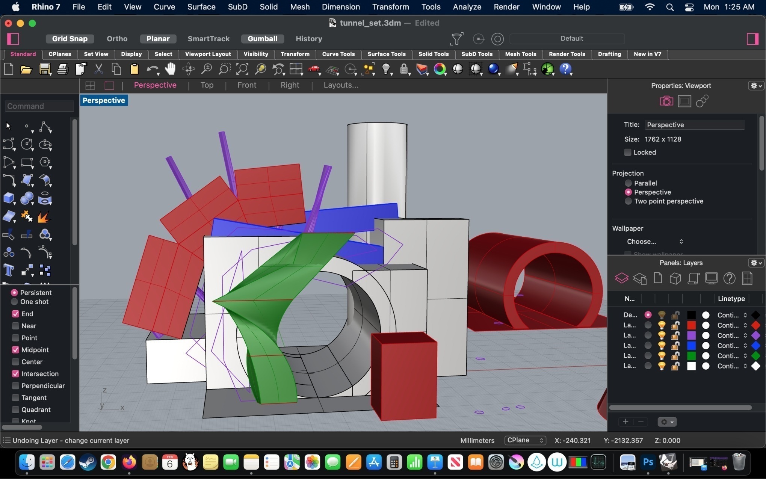Click the New file icon in the toolbar

point(9,69)
